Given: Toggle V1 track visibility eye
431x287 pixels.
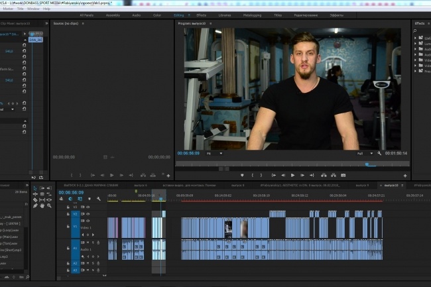Looking at the screenshot, I should [88, 221].
